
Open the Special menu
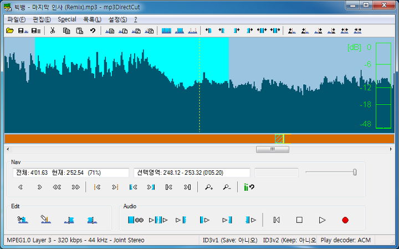[x=67, y=19]
